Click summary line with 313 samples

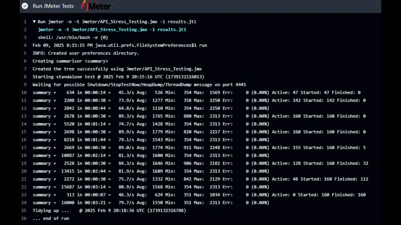pos(199,195)
